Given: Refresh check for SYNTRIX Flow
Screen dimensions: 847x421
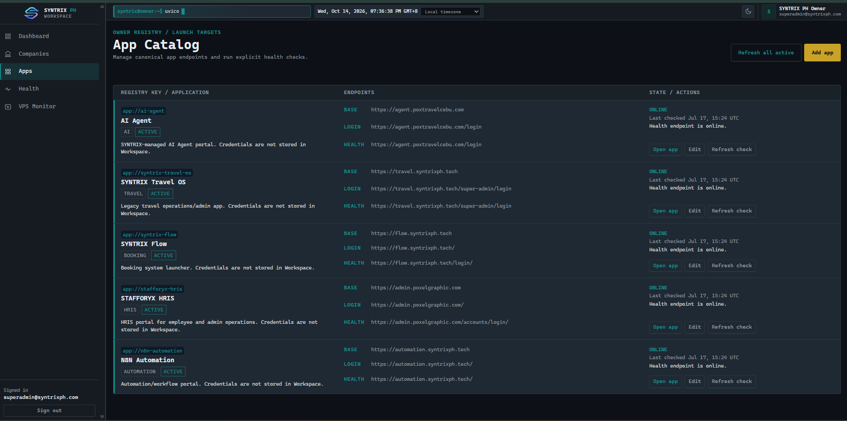Looking at the screenshot, I should [732, 265].
